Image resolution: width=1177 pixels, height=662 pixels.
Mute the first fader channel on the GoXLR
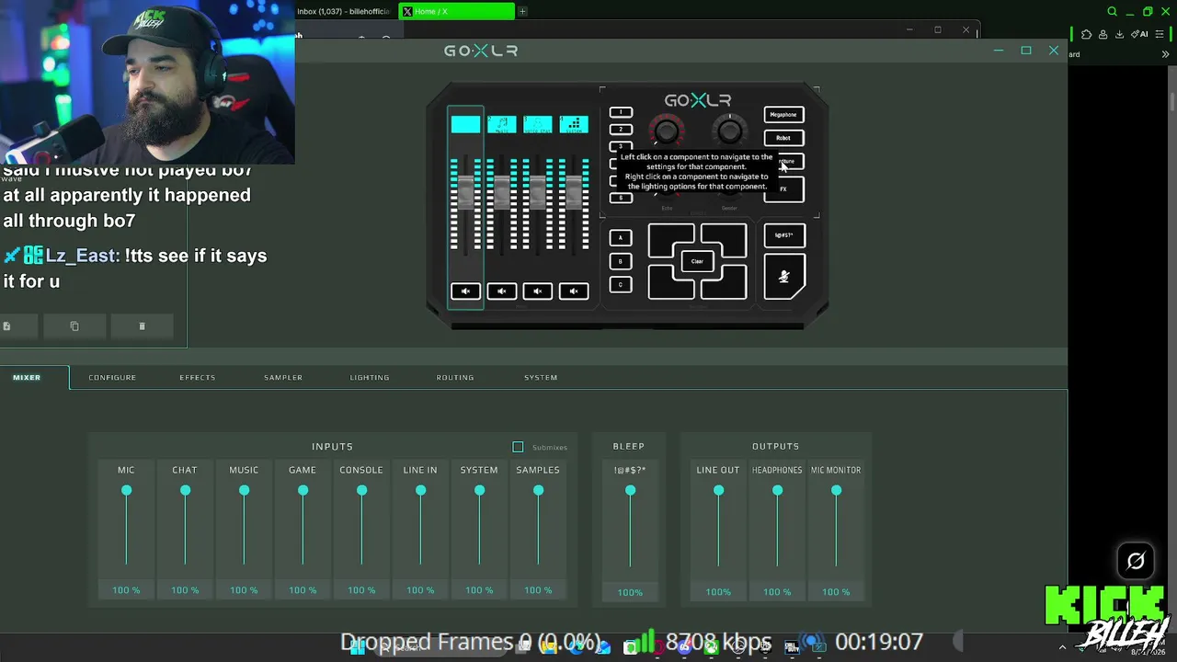point(465,291)
